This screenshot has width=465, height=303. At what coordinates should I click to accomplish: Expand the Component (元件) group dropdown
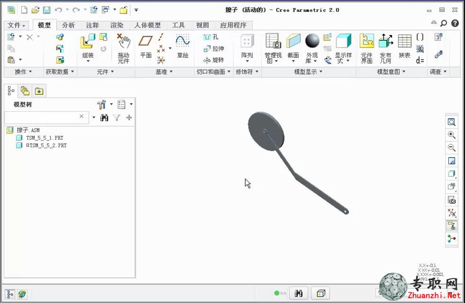(106, 72)
